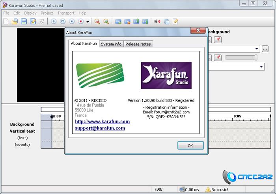Open the Edit menu

(x=17, y=13)
